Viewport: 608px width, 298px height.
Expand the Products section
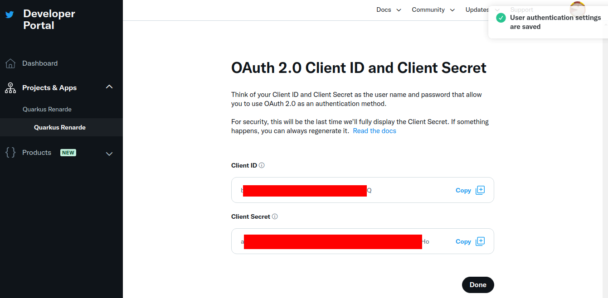tap(109, 154)
